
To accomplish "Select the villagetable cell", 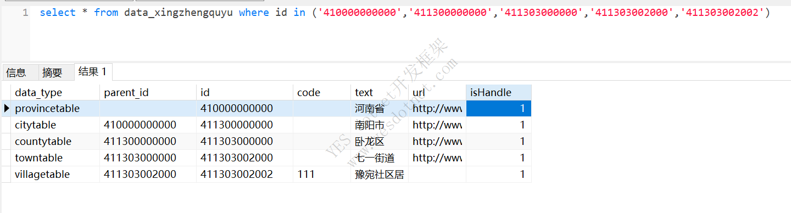I will tap(55, 175).
